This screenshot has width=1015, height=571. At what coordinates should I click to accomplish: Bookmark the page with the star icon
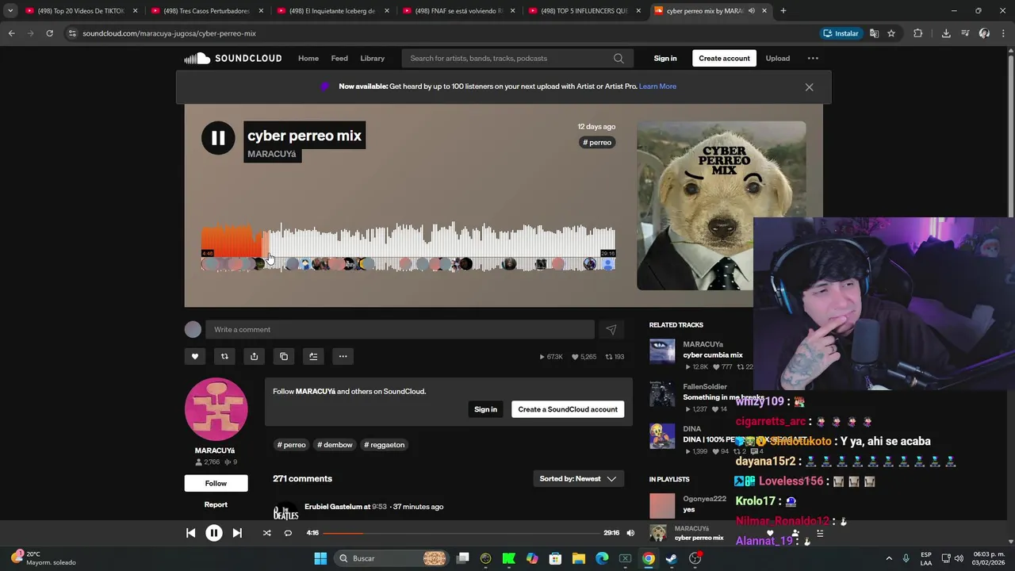click(891, 33)
